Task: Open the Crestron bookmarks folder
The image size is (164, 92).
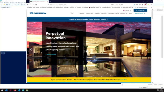Action: click(36, 7)
